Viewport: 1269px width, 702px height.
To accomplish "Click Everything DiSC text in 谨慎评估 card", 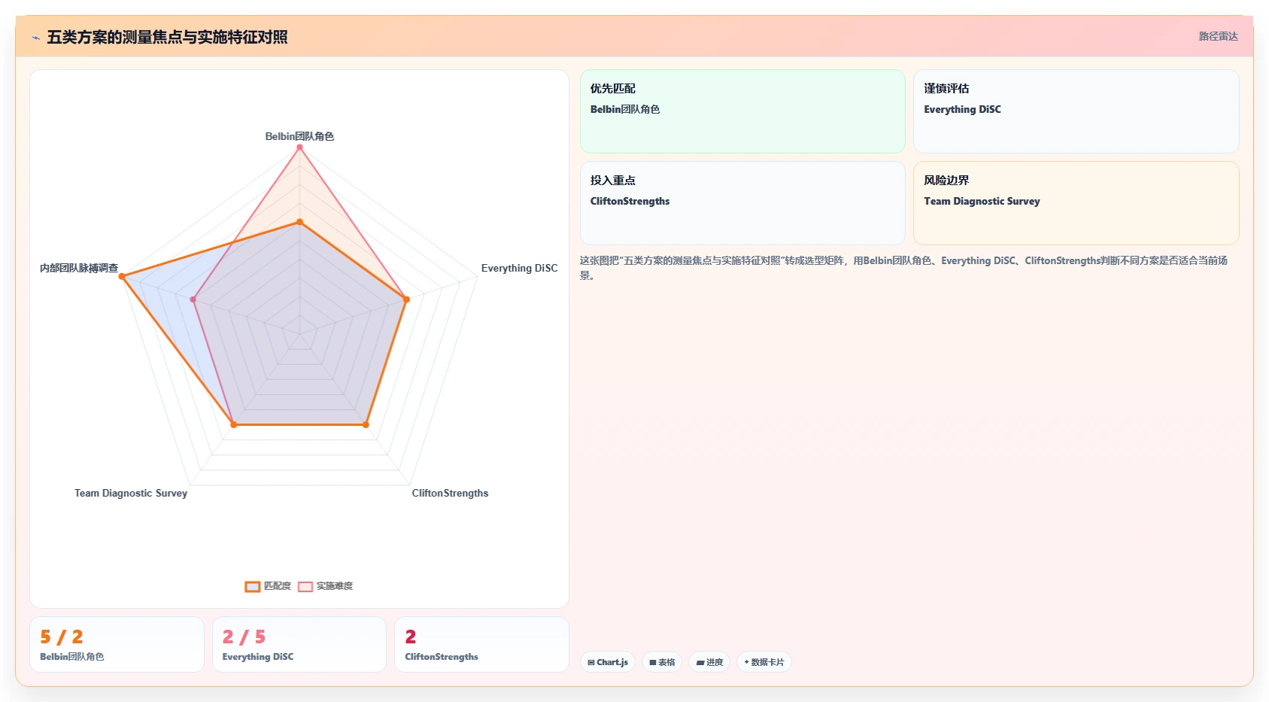I will click(x=962, y=109).
